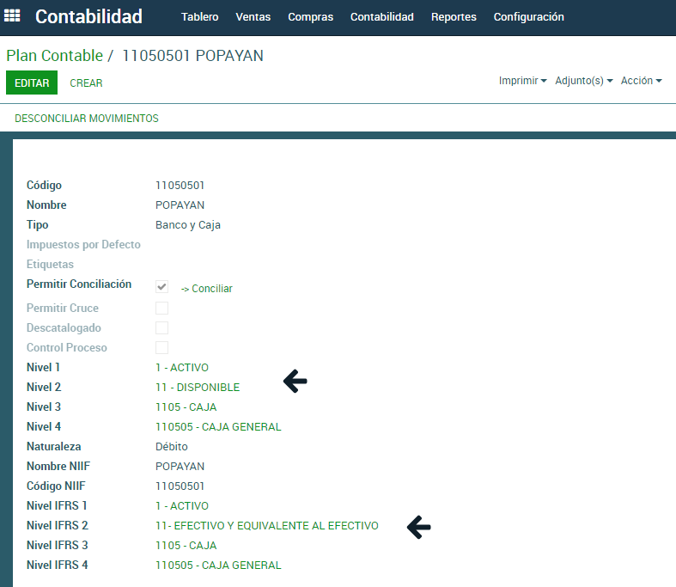The height and width of the screenshot is (587, 676).
Task: Toggle the Permitir Conciliación checkbox
Action: [x=161, y=287]
